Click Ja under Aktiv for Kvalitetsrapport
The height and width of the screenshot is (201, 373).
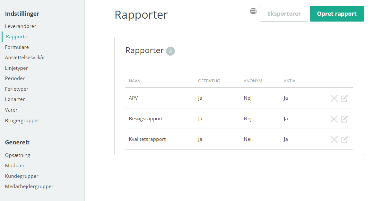(x=286, y=139)
